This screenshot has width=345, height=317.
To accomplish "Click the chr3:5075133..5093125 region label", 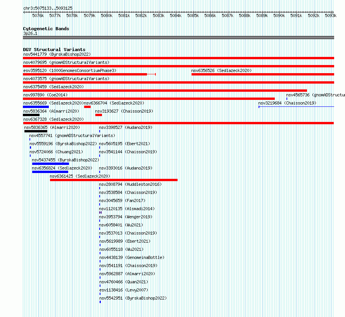I will [x=48, y=8].
